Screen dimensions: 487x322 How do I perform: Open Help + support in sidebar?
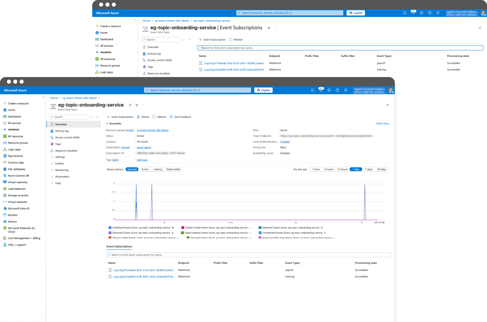point(17,245)
